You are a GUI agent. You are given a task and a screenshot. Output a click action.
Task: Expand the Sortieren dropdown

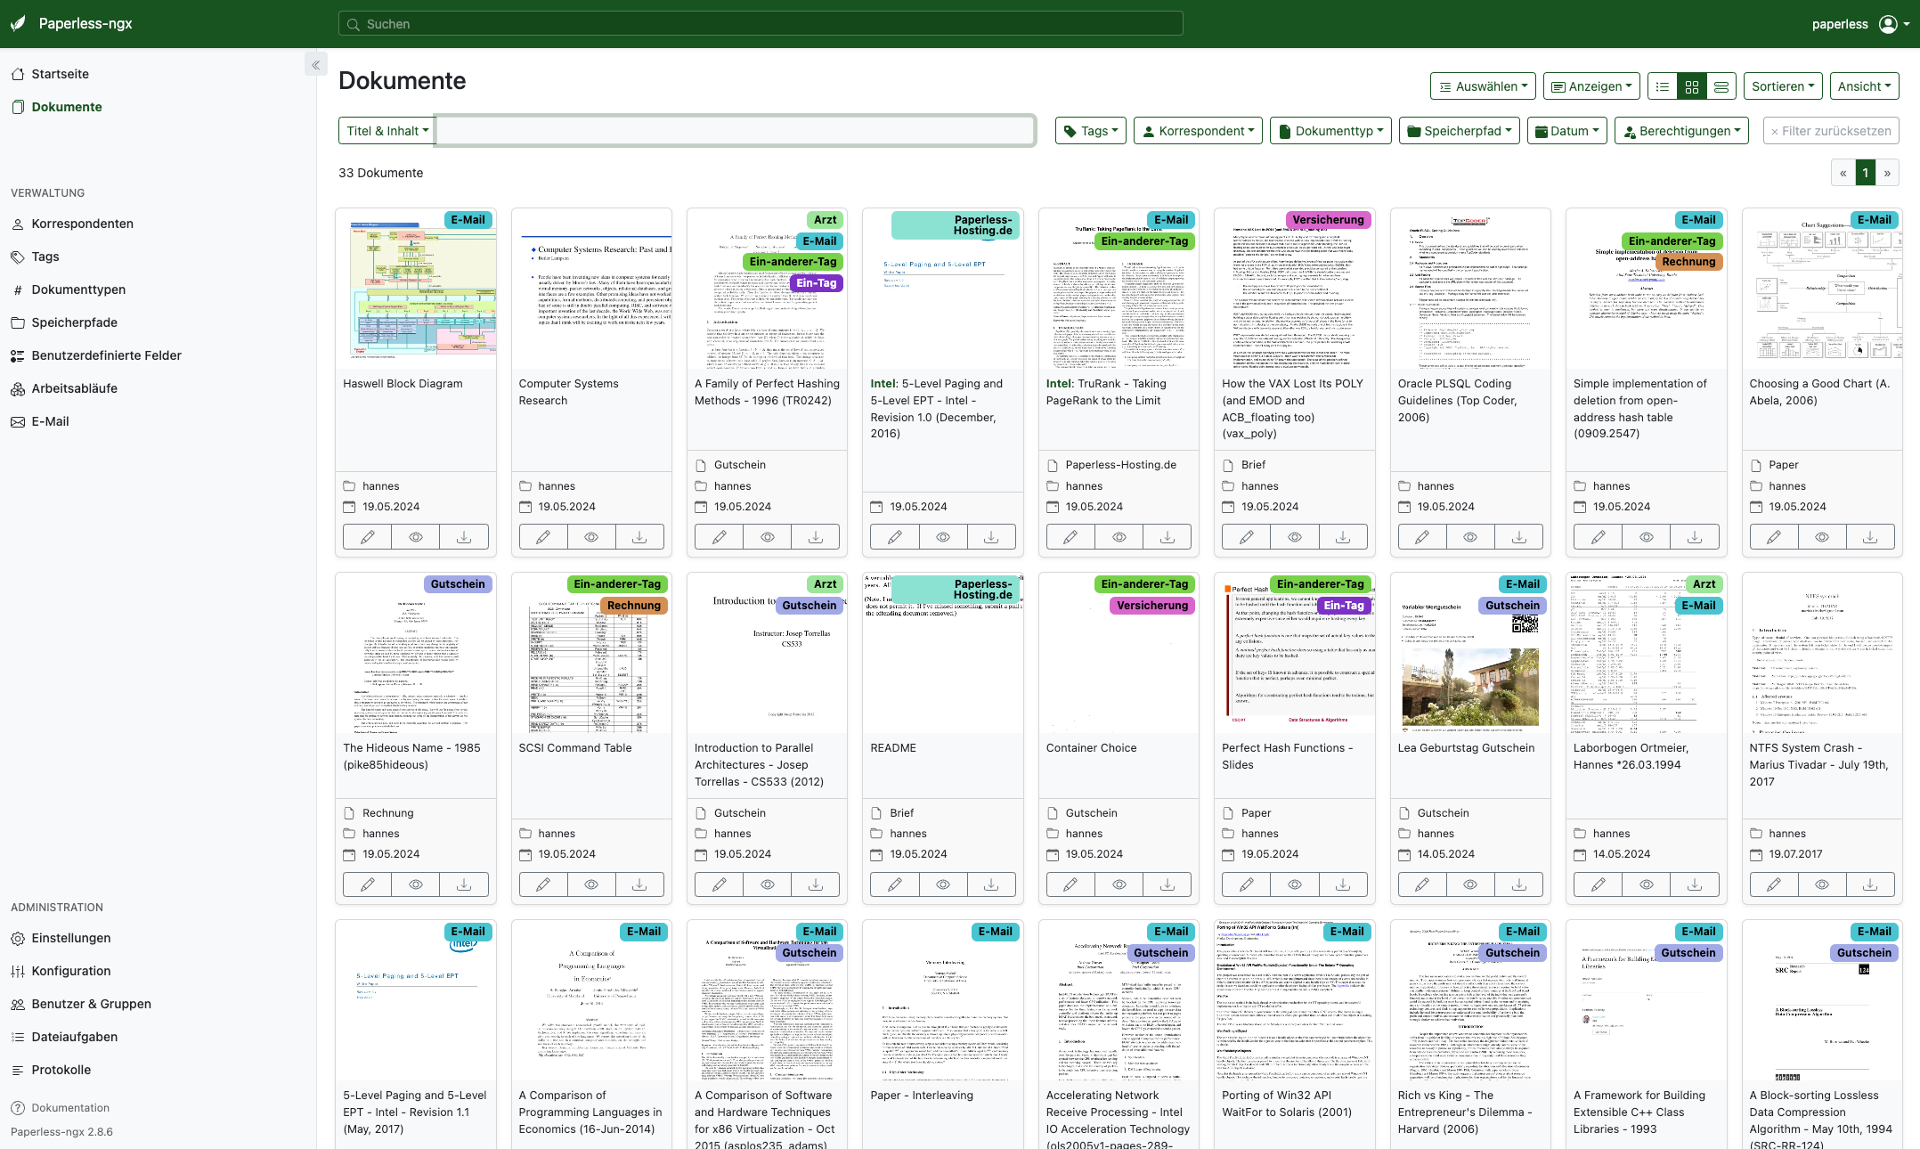point(1783,86)
